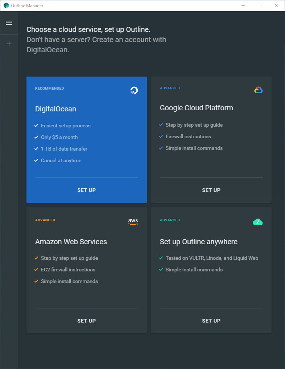This screenshot has height=369, width=285.
Task: Select the Amazon Web Services title
Action: 71,242
